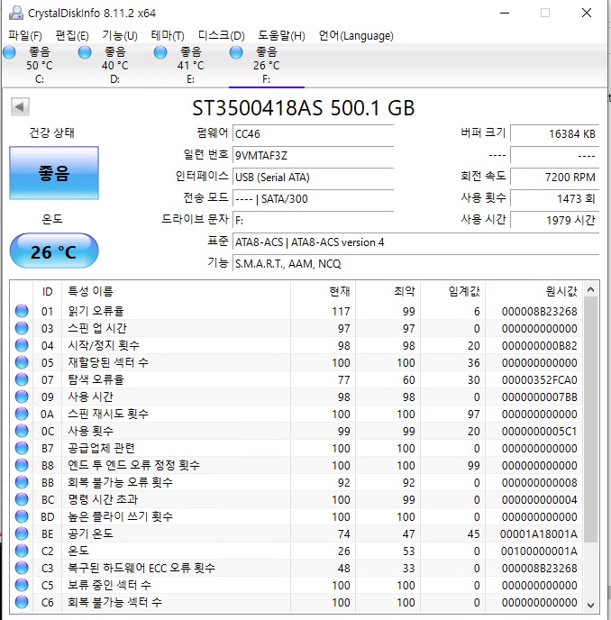Click the scroll up arrow in attribute list
Screen dimensions: 611x620
point(591,290)
